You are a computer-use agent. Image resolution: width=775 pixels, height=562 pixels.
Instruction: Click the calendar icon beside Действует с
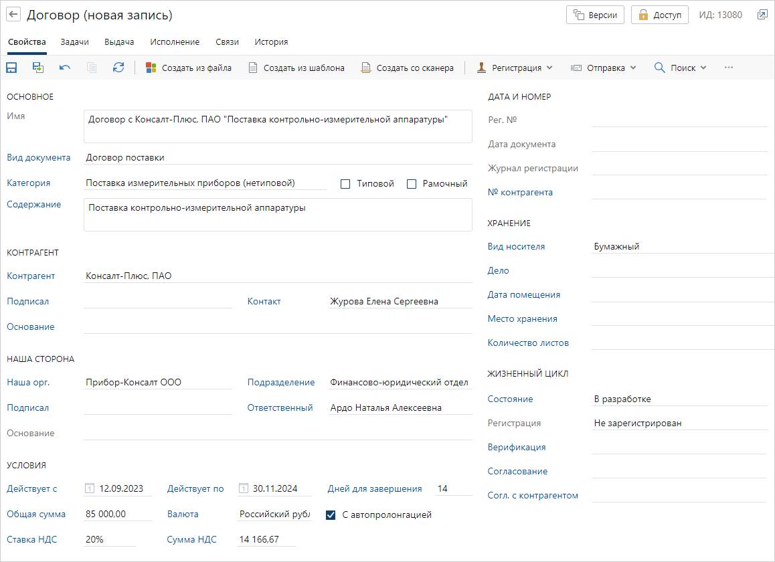[x=90, y=489]
